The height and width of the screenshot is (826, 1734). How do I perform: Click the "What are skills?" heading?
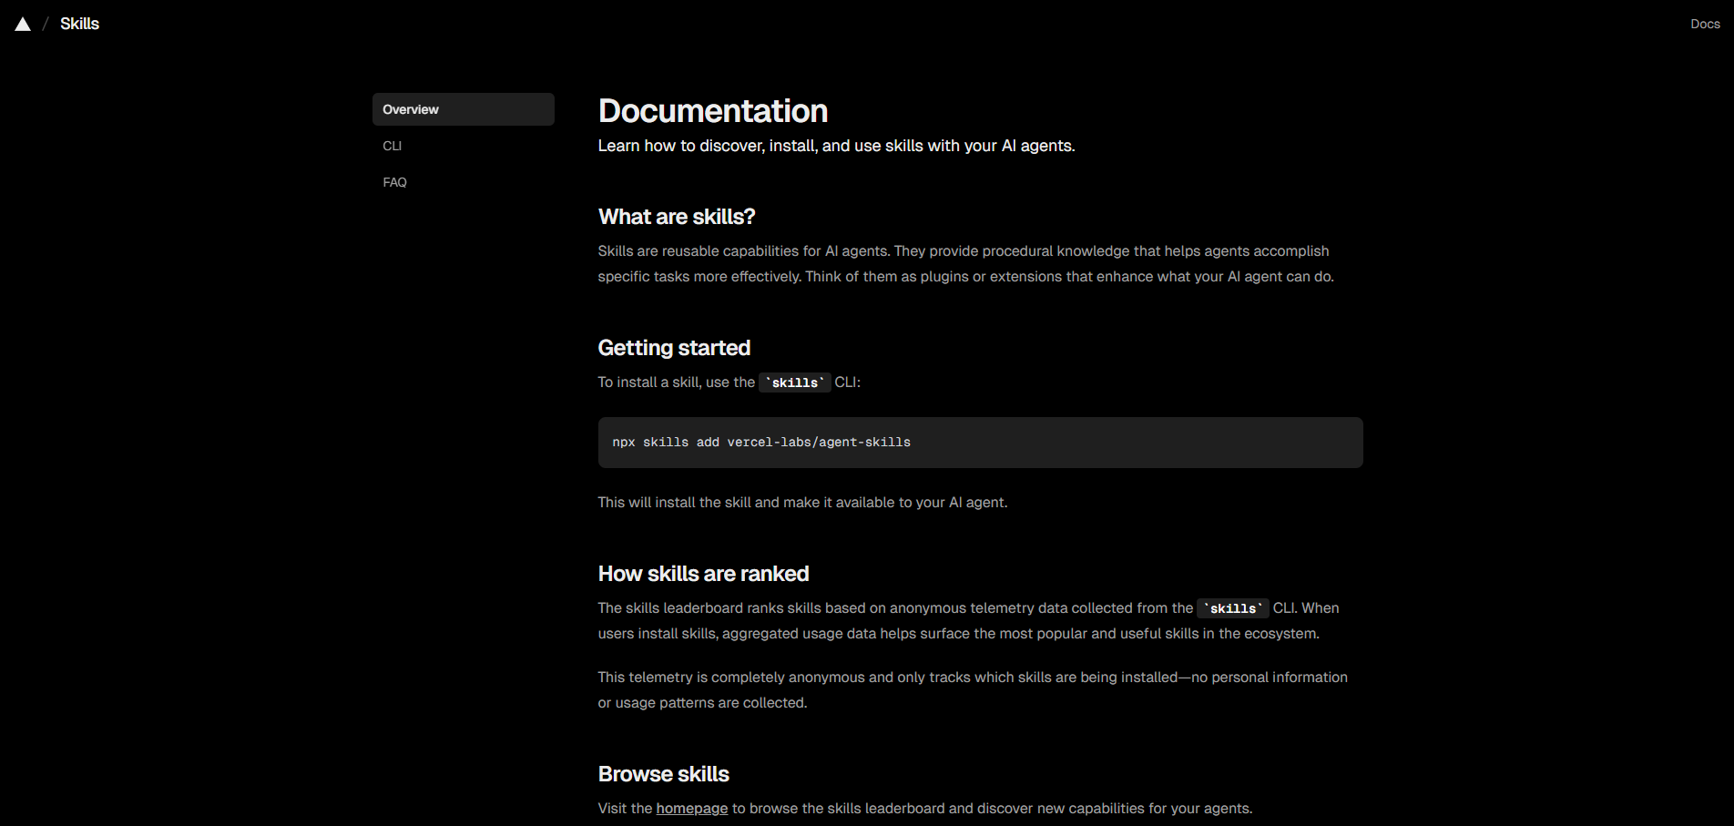pos(677,217)
